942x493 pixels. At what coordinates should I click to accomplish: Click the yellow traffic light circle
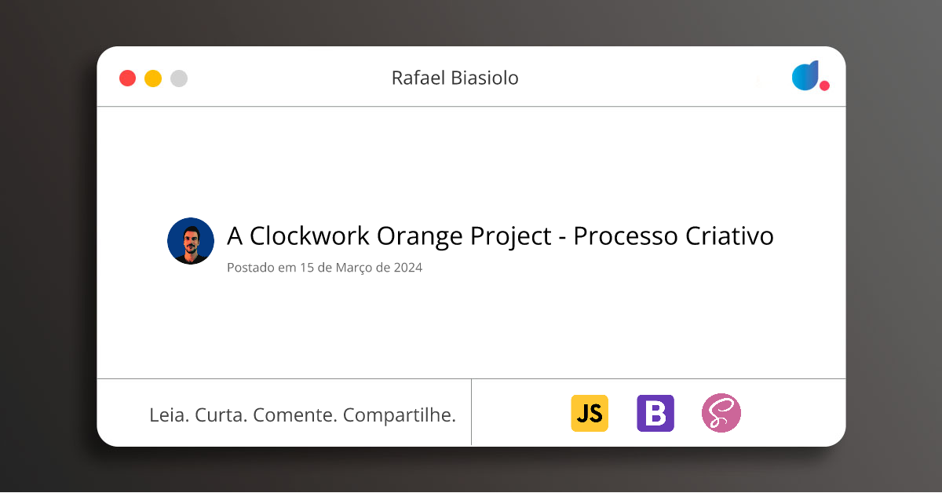tap(152, 78)
